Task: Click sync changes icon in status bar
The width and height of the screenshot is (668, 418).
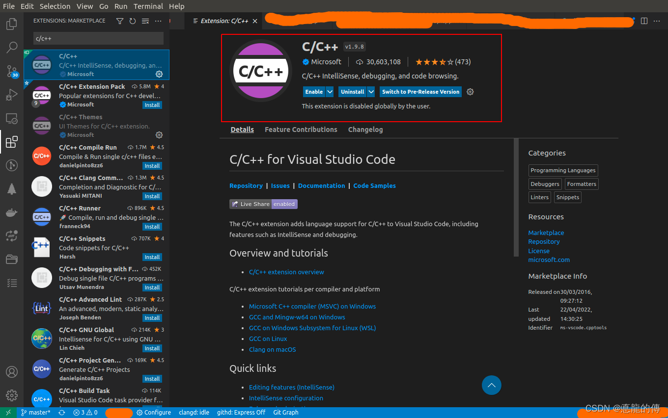Action: pyautogui.click(x=62, y=413)
